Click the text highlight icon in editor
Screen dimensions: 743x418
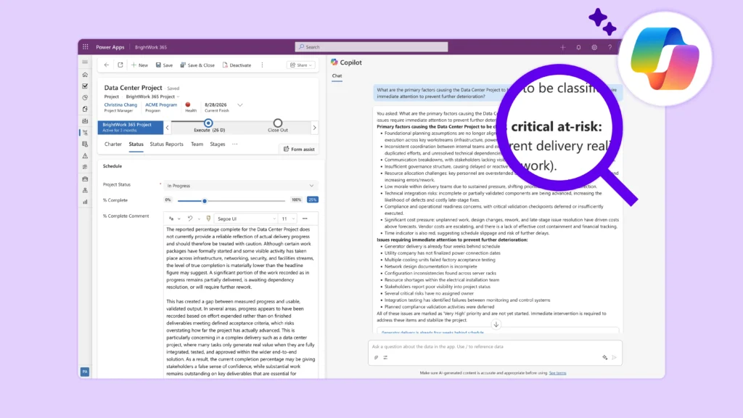click(208, 218)
